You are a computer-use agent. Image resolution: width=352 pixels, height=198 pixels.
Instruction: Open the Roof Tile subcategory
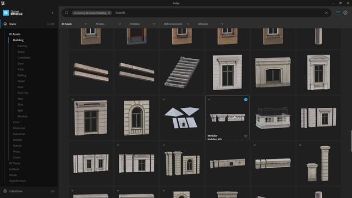pyautogui.click(x=23, y=93)
